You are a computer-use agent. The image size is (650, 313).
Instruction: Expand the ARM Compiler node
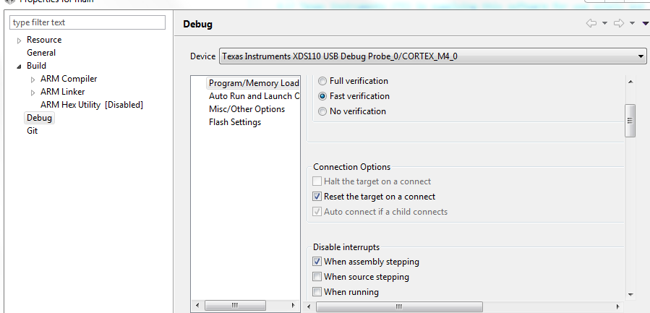click(x=33, y=80)
